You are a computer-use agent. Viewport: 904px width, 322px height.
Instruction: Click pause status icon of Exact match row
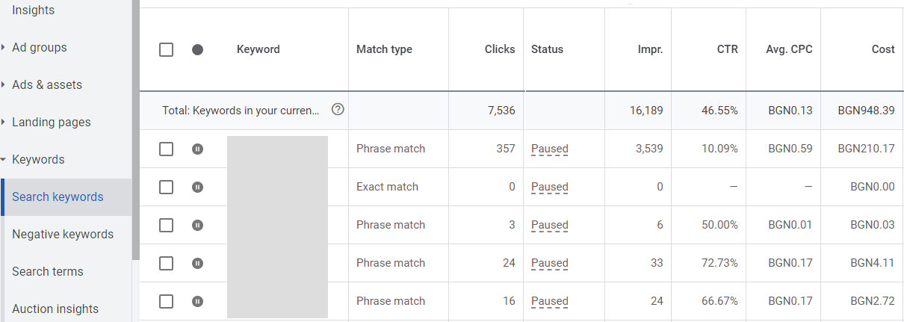click(197, 187)
